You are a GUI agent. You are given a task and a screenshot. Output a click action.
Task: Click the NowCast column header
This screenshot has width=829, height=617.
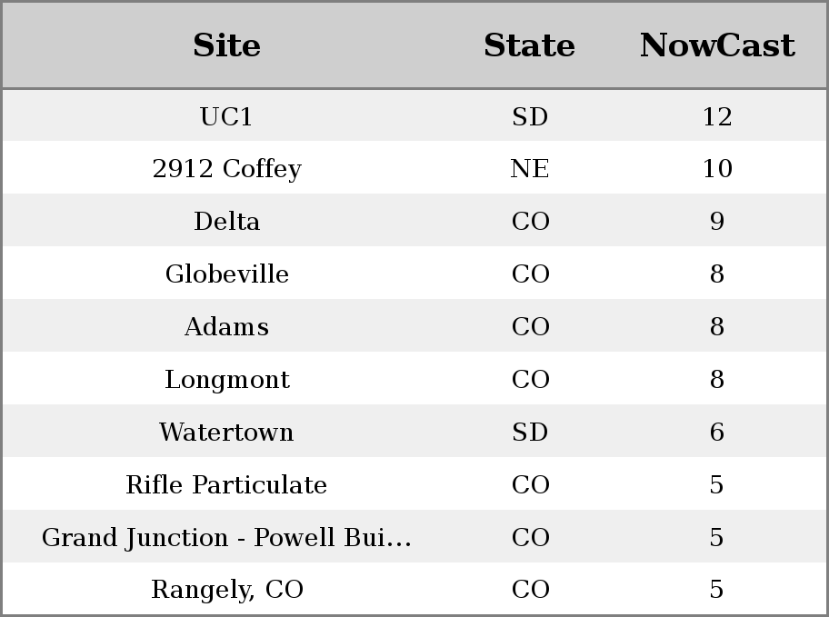tap(717, 45)
